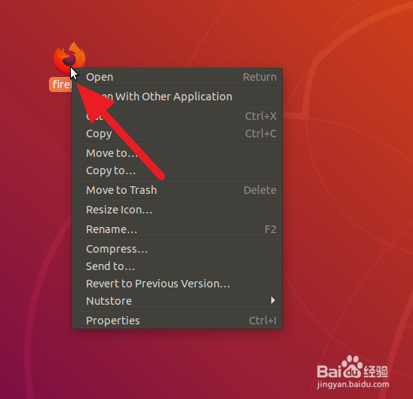Click Send to… option
This screenshot has width=413, height=399.
(177, 266)
